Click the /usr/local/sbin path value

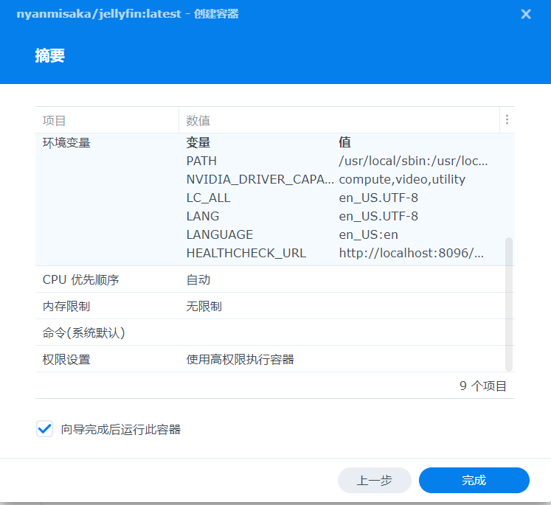(413, 161)
